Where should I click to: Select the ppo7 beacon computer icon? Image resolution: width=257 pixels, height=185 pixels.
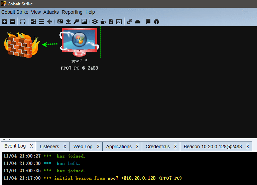pyautogui.click(x=79, y=42)
